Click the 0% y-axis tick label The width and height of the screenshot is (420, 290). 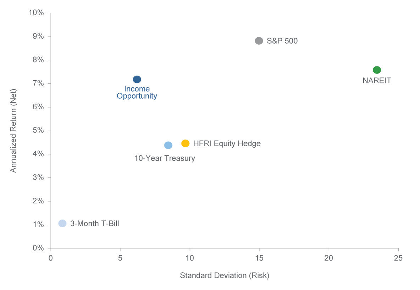click(38, 248)
